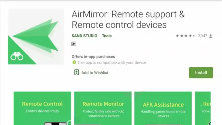Click the phone mockup in the Remote Control screenshot
Viewport: 222px width, 125px height.
point(55,123)
